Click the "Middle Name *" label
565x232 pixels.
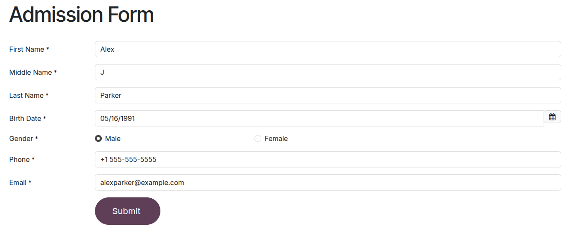pyautogui.click(x=33, y=72)
